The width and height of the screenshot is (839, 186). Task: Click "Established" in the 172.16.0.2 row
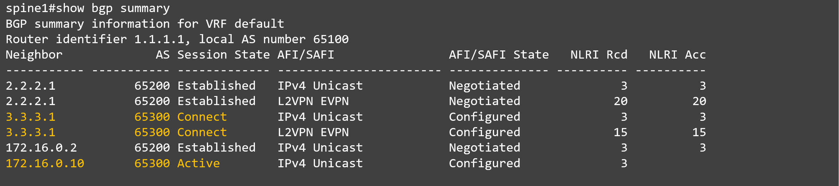tap(216, 148)
